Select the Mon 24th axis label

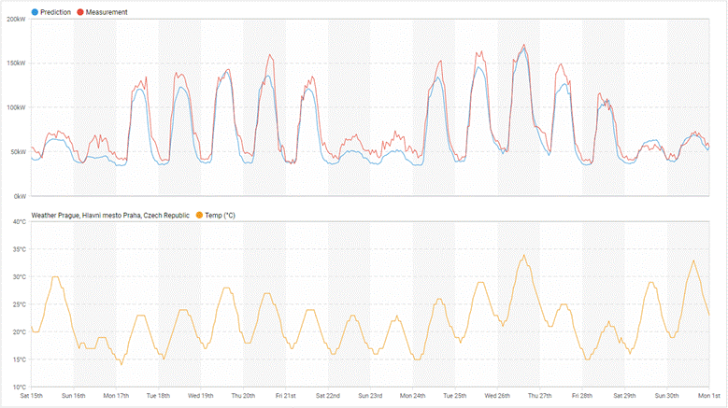tap(413, 396)
